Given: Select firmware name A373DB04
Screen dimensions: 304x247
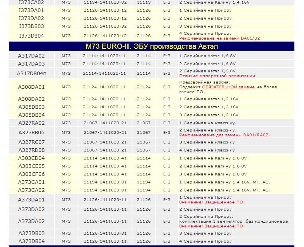Looking at the screenshot, I should [x=32, y=241].
